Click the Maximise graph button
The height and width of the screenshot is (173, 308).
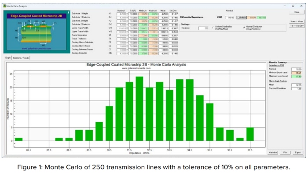coord(273,152)
